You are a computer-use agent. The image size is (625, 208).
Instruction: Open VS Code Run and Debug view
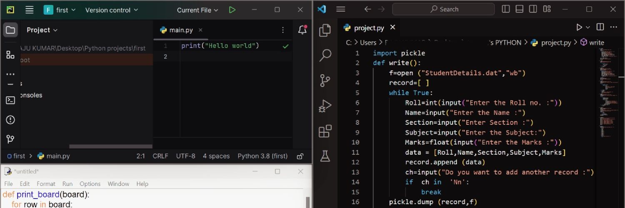point(325,106)
